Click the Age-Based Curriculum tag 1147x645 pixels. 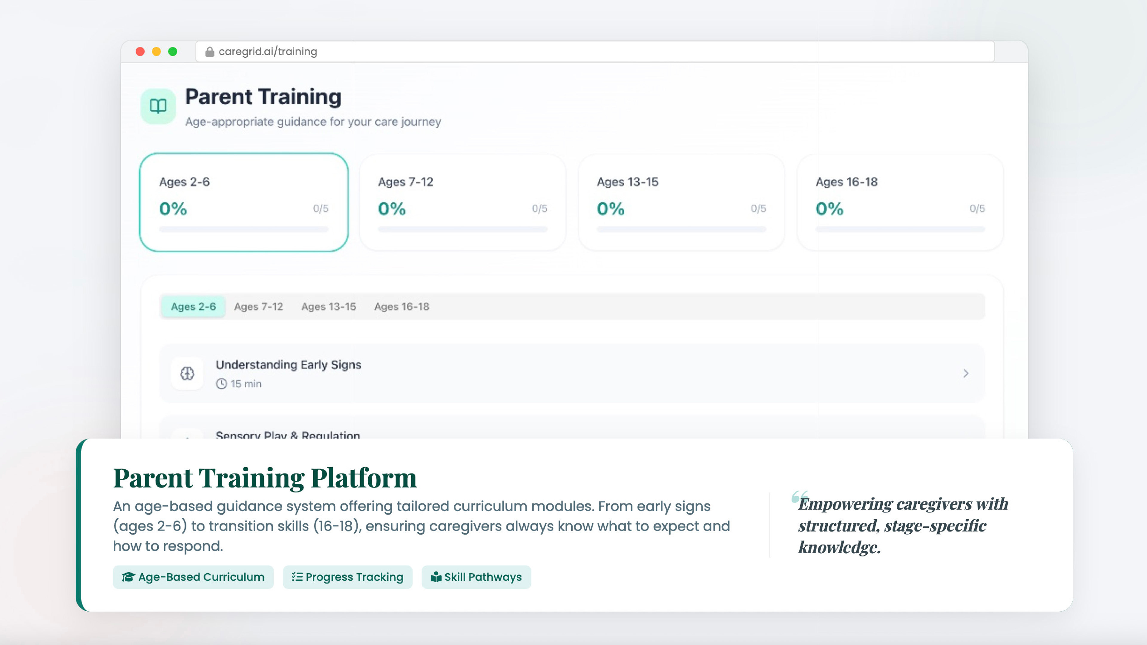point(193,577)
